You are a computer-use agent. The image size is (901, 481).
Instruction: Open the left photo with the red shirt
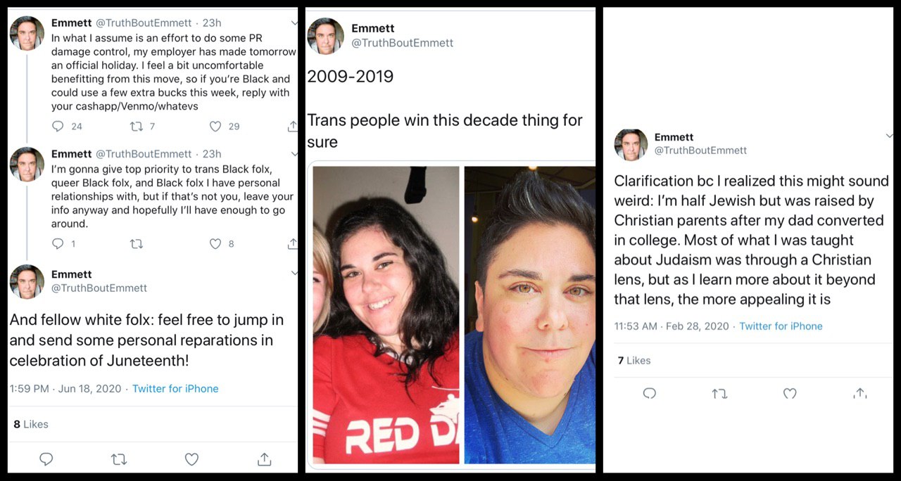386,315
